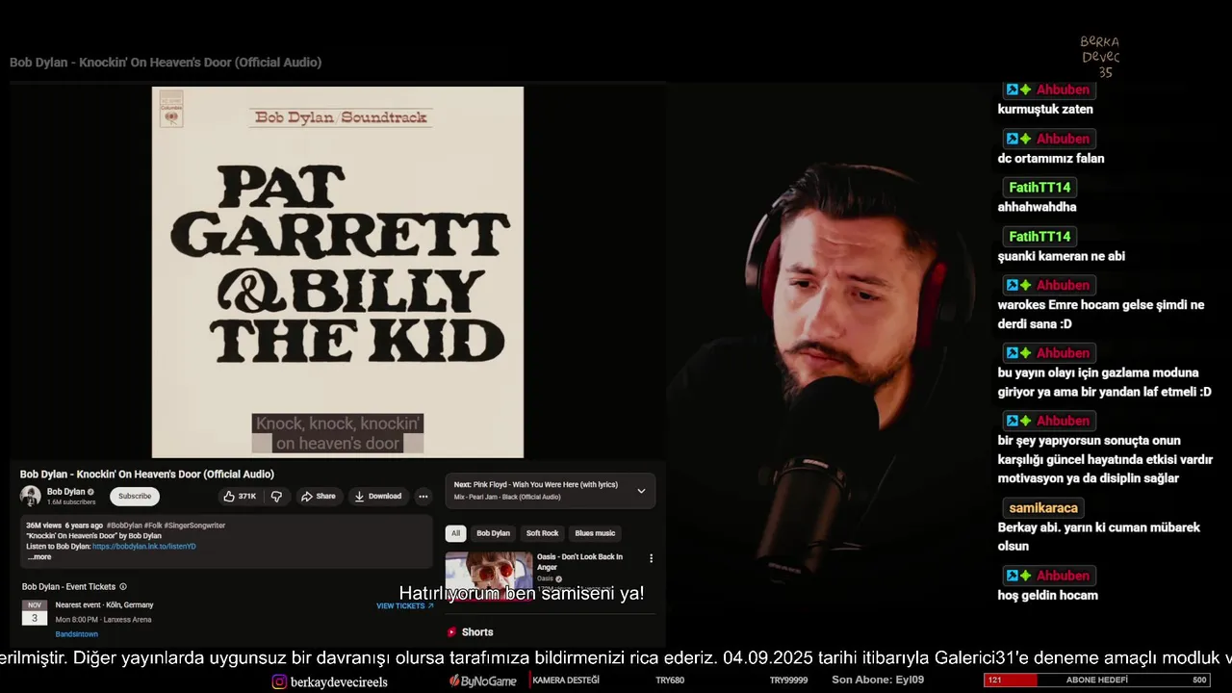Click 'Mix - Pearl Jam - Black (Official Audio)' text
Viewport: 1232px width, 693px height.
pyautogui.click(x=507, y=498)
